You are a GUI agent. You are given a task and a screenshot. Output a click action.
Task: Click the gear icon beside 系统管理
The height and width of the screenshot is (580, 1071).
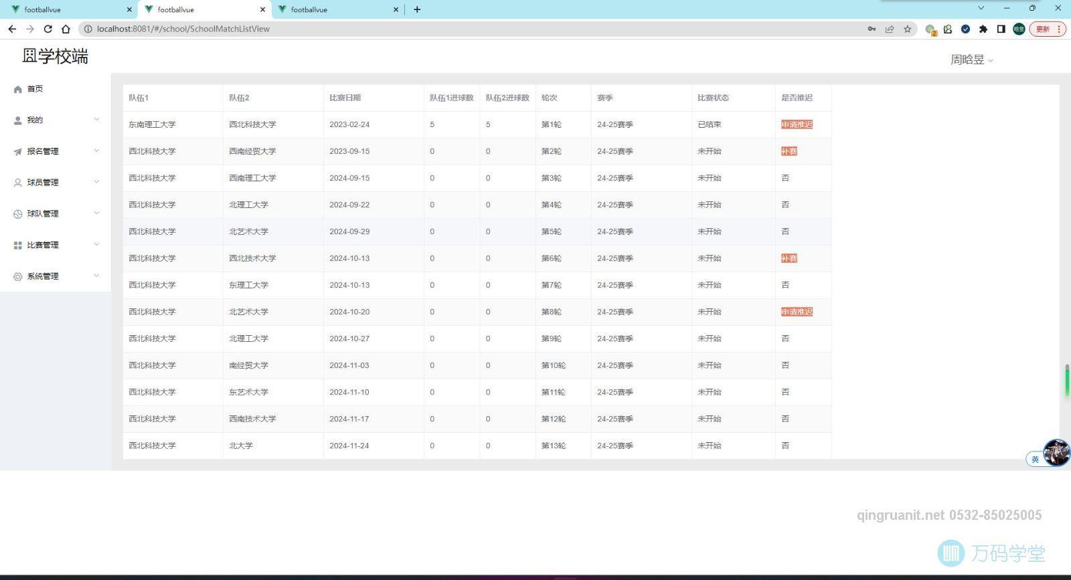click(18, 276)
